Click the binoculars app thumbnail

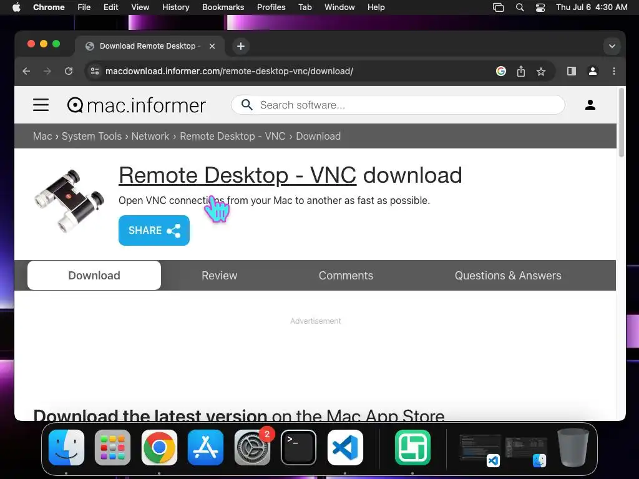[69, 201]
